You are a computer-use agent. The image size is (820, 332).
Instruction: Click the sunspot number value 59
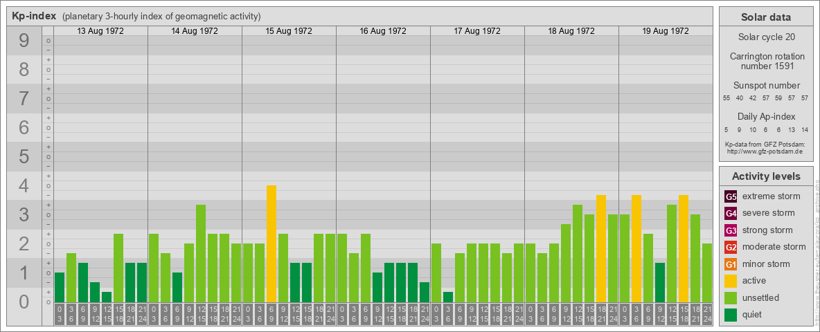(778, 98)
